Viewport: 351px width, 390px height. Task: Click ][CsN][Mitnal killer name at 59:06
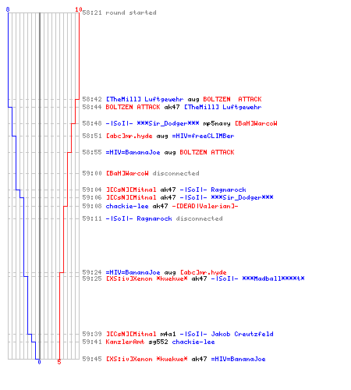131,197
